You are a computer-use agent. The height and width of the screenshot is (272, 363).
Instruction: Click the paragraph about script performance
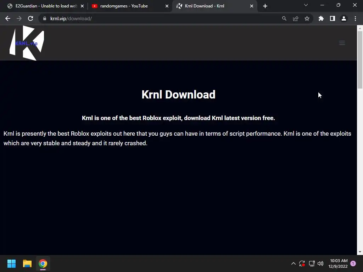pyautogui.click(x=177, y=138)
